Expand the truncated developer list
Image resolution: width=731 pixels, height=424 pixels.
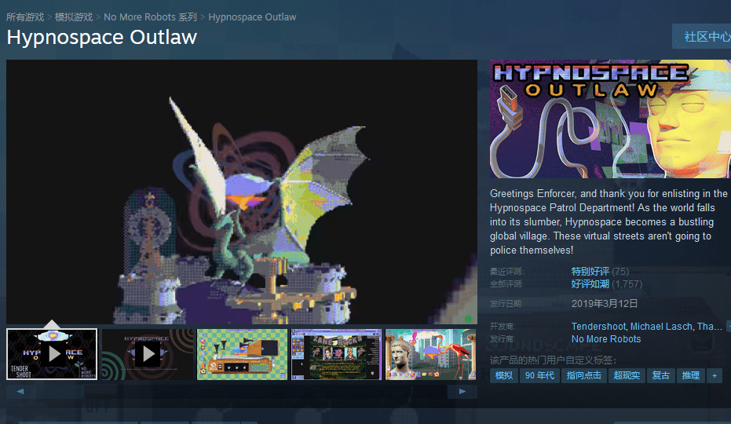click(728, 326)
